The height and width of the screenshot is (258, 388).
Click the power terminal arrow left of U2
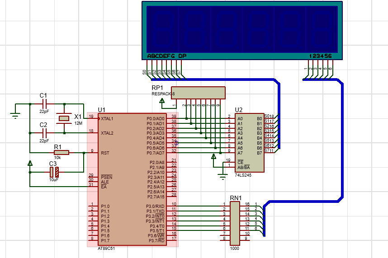click(213, 156)
